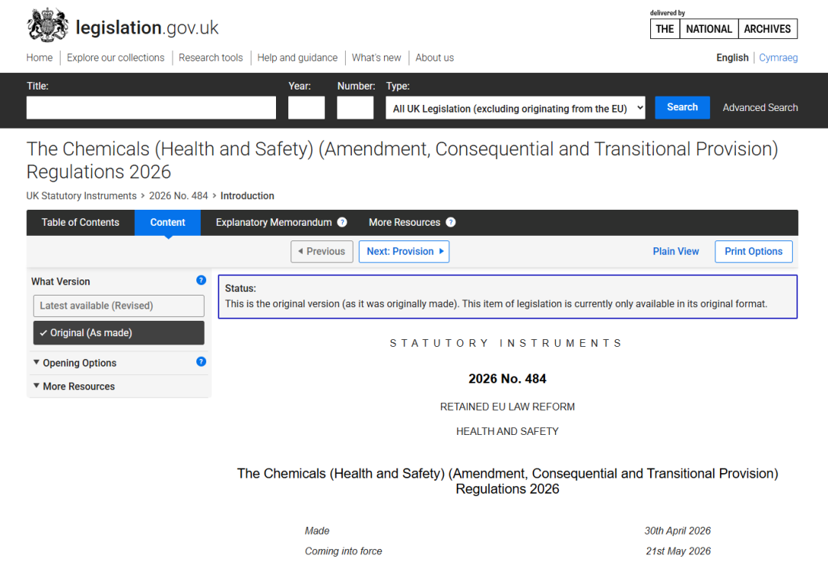Viewport: 828px width, 562px height.
Task: Select Original (As made) version
Action: (x=119, y=332)
